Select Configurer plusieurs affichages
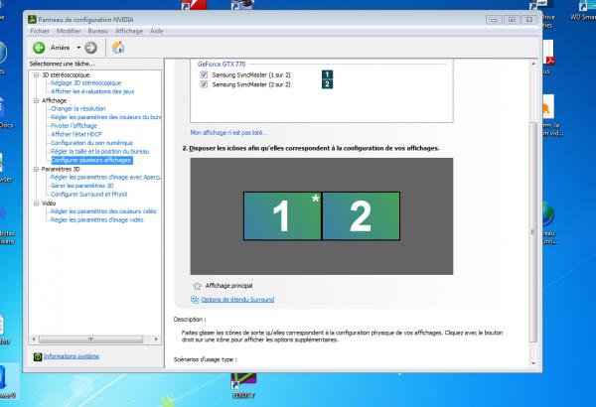596x407 pixels. pos(91,160)
